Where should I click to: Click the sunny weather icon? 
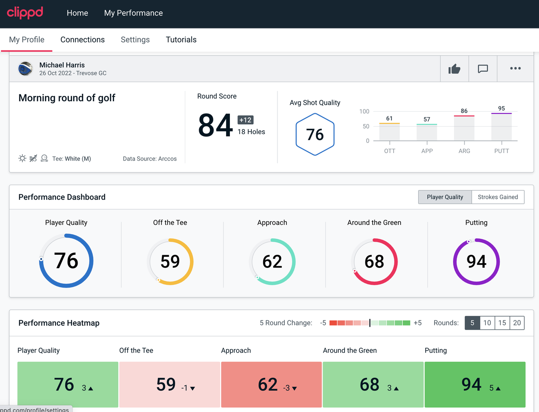click(22, 158)
